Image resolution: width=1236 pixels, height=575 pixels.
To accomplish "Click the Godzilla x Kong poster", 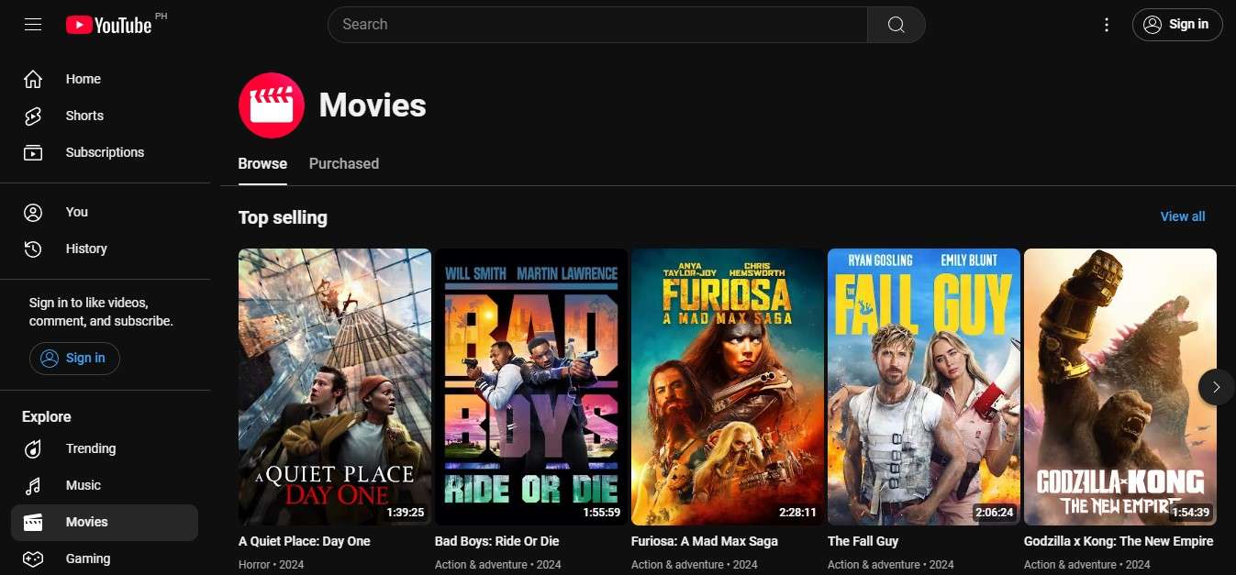I will tap(1120, 387).
